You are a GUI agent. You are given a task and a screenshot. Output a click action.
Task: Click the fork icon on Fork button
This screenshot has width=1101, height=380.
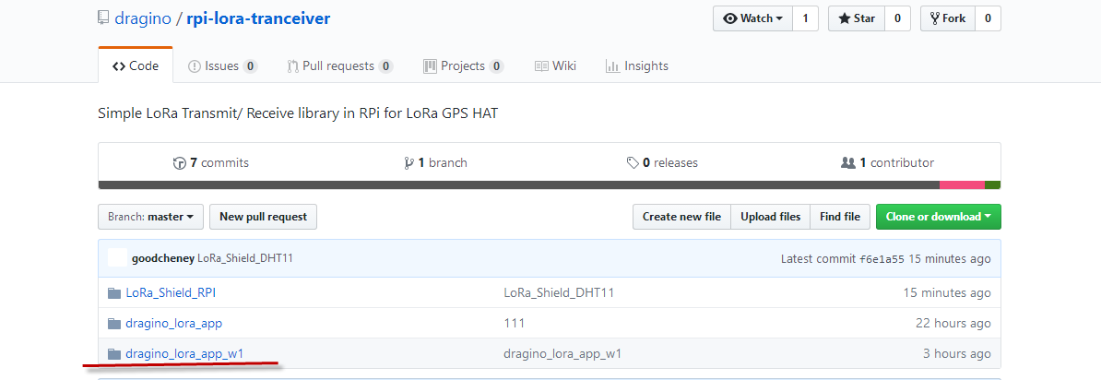[x=935, y=18]
